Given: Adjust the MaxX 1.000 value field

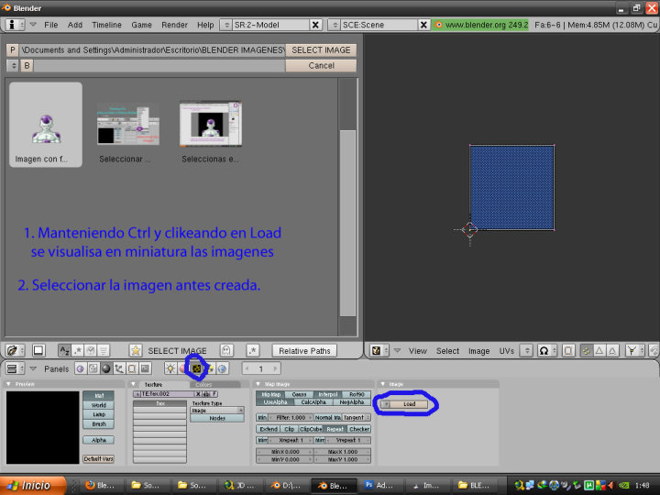Looking at the screenshot, I should [343, 452].
